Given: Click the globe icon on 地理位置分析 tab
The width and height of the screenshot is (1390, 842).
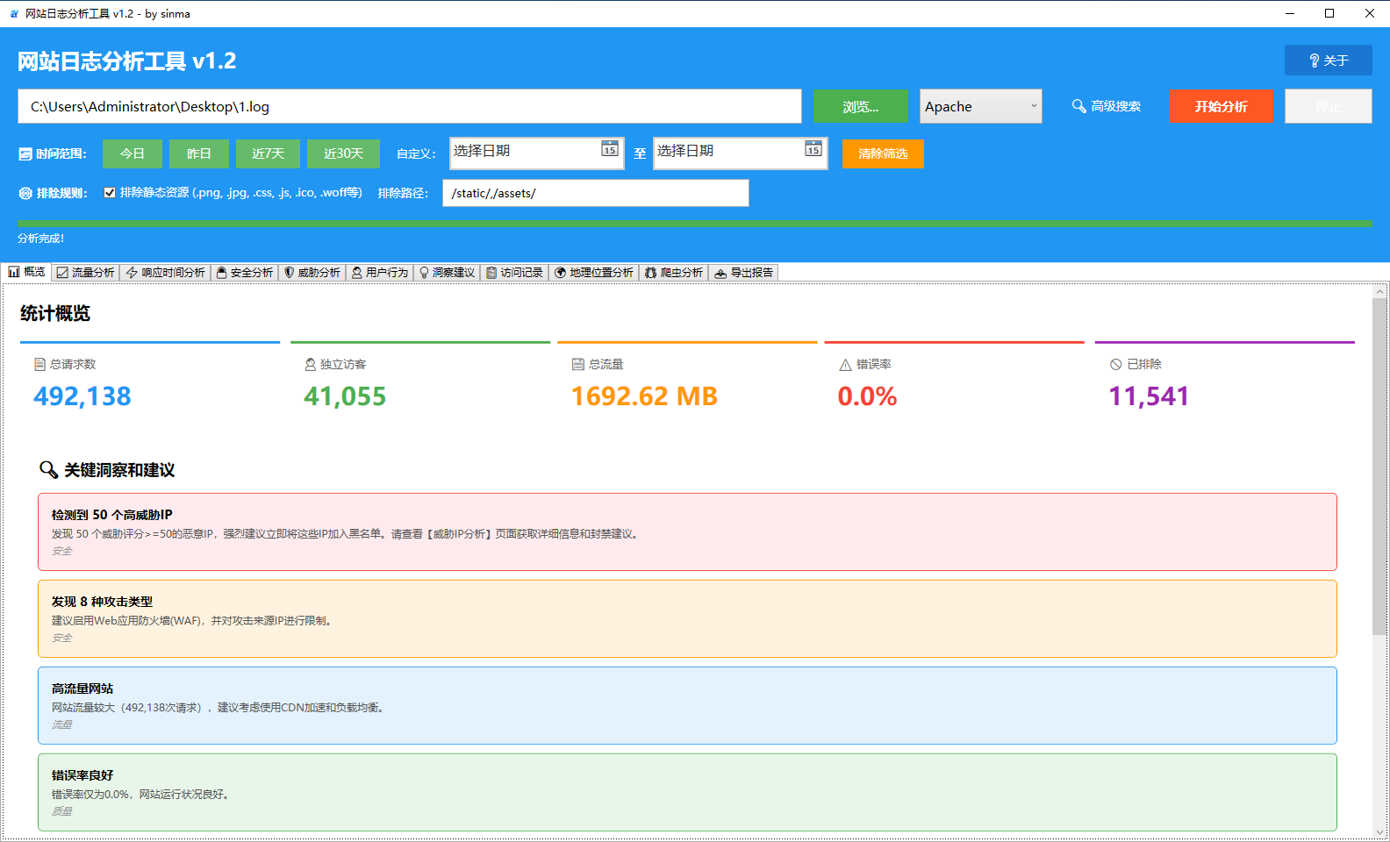Looking at the screenshot, I should pos(560,273).
